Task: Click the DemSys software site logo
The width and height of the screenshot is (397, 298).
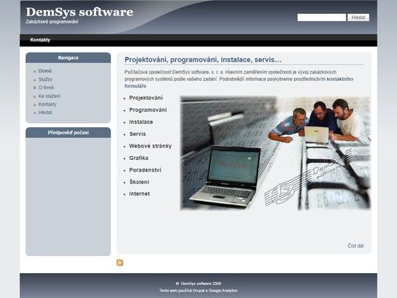Action: [x=79, y=12]
